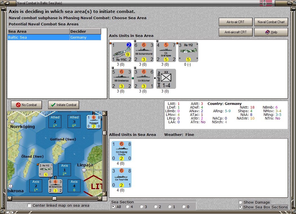Image resolution: width=296 pixels, height=214 pixels.
Task: Select the All sea section radio button
Action: coord(113,207)
